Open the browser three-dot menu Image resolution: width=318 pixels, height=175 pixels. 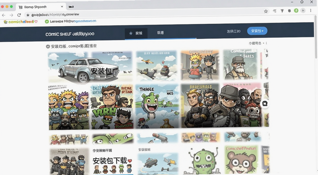[x=311, y=11]
